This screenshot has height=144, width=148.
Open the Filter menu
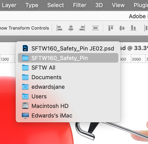(79, 5)
